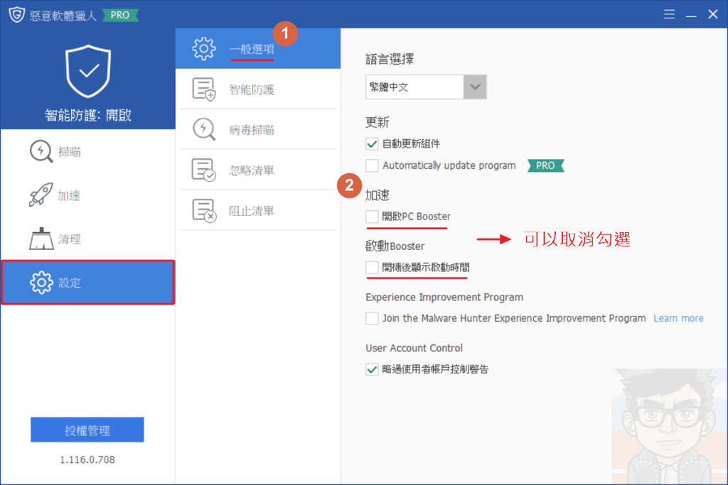Click the 病毒掃瞄 magnifier icon

(x=204, y=129)
